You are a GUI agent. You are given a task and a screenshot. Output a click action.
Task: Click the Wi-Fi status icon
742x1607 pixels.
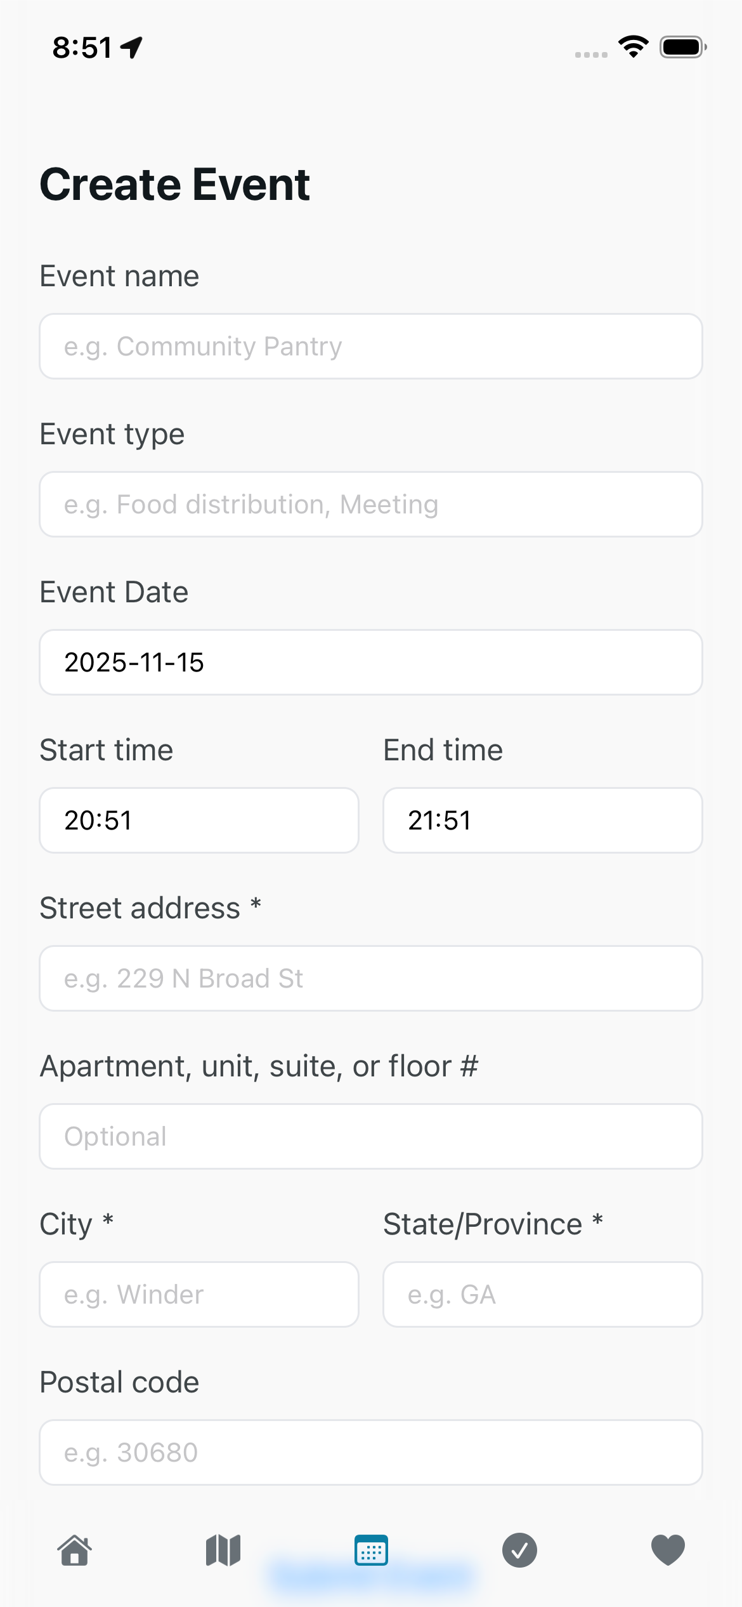pyautogui.click(x=634, y=47)
